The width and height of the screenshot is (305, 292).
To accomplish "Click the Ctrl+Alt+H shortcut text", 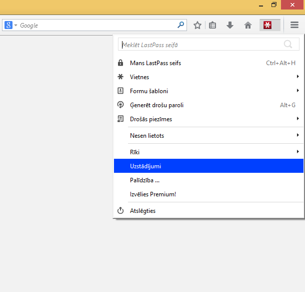I will [280, 63].
